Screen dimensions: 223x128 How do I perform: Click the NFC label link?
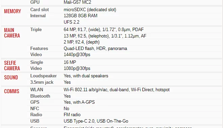pyautogui.click(x=34, y=108)
